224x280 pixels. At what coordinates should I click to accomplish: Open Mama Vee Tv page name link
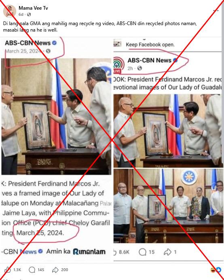33,8
